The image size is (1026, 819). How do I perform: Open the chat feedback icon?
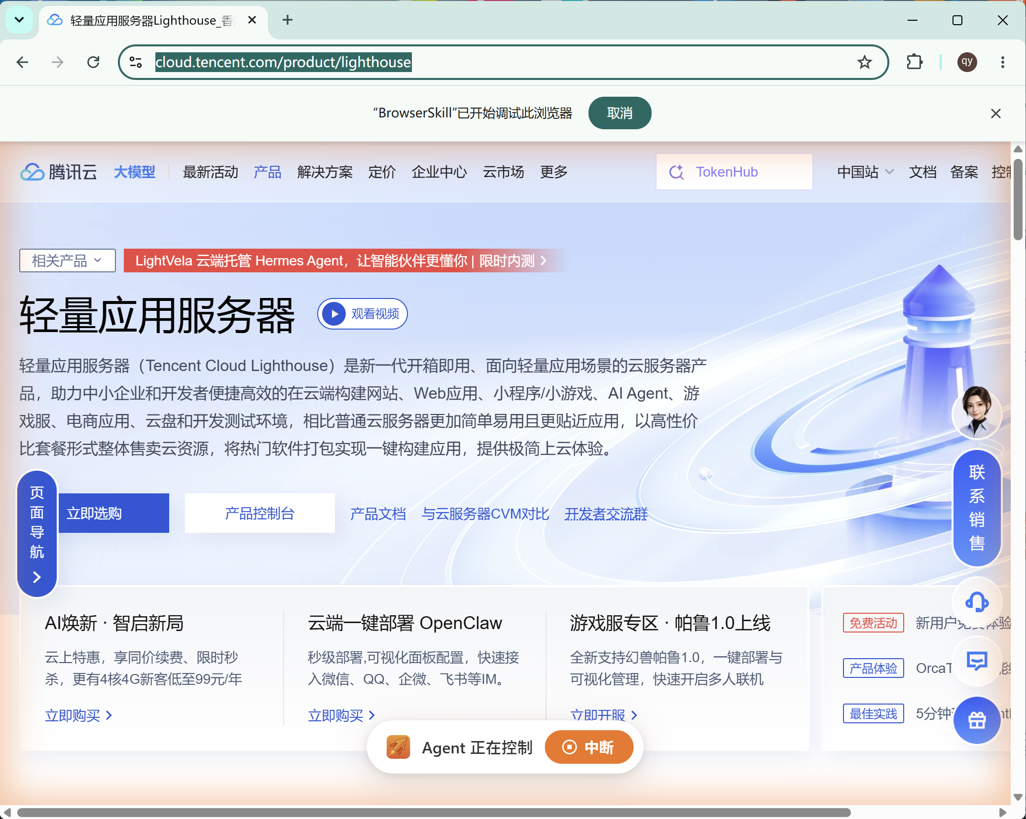pyautogui.click(x=977, y=661)
